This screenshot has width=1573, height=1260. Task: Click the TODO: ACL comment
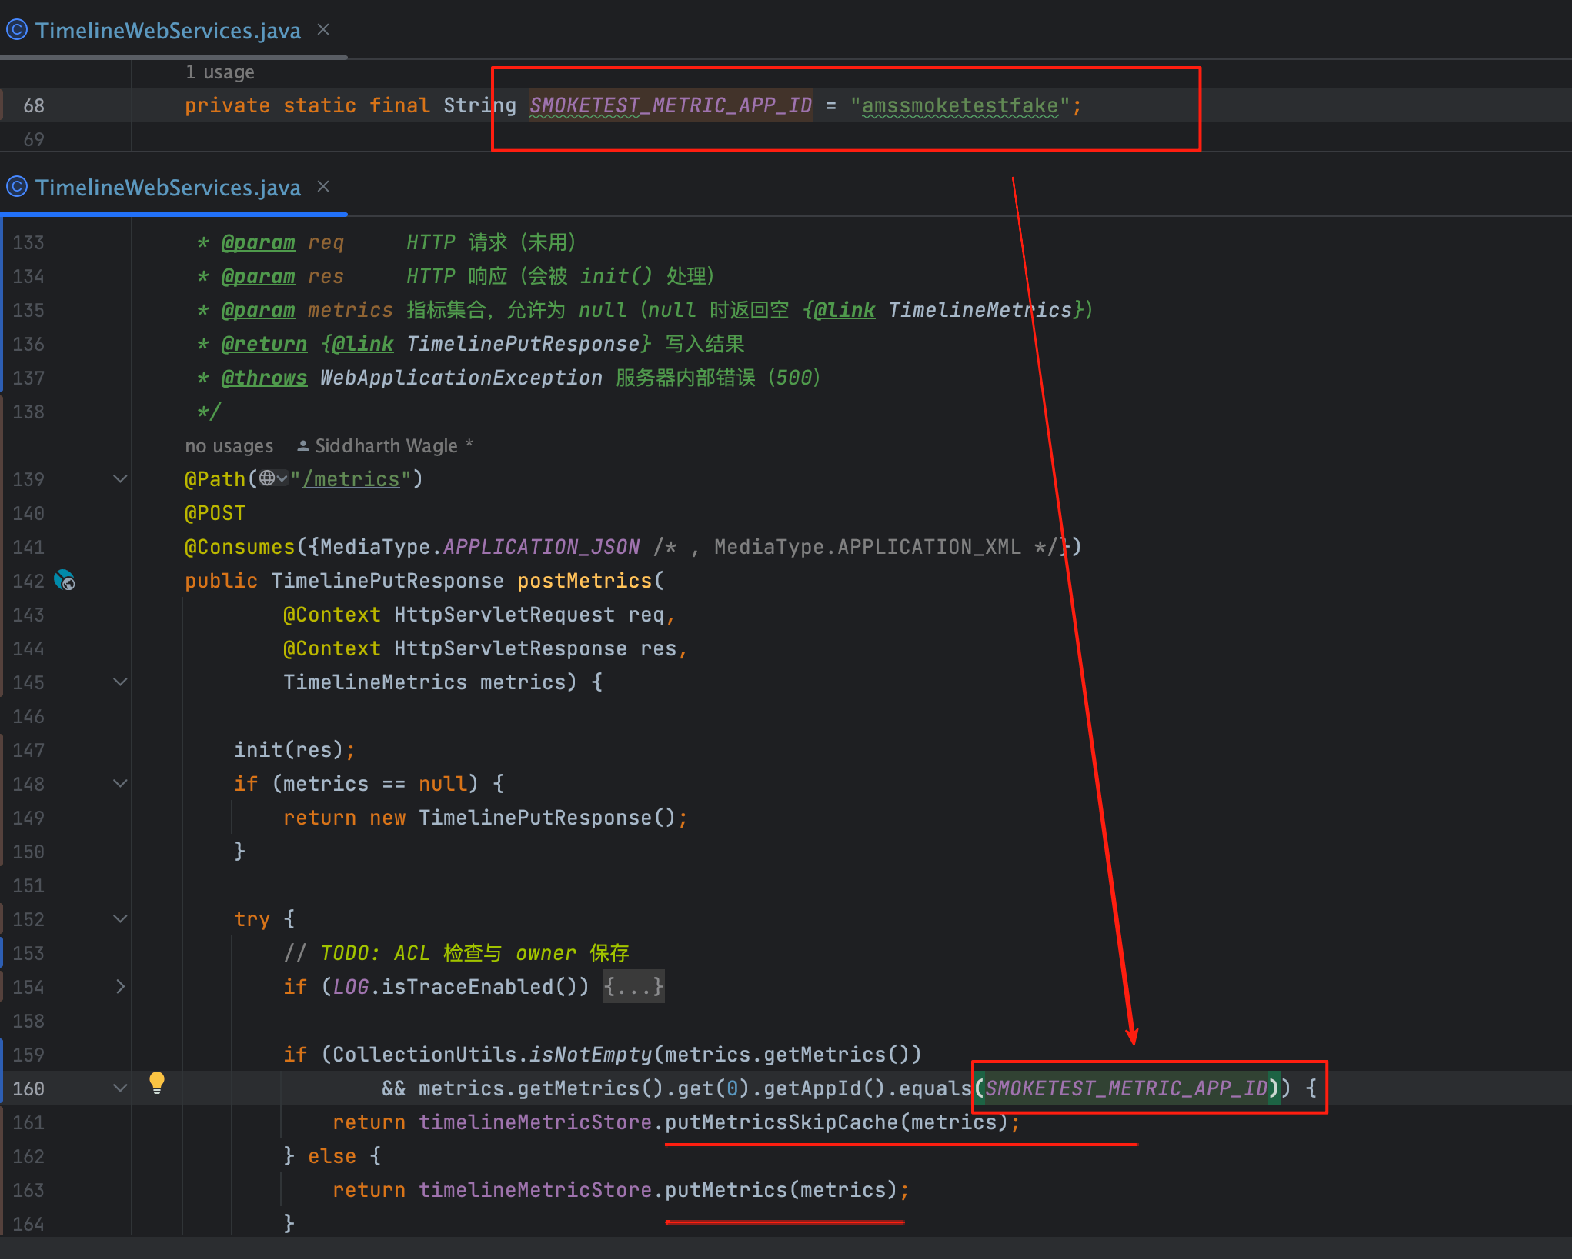(x=456, y=953)
